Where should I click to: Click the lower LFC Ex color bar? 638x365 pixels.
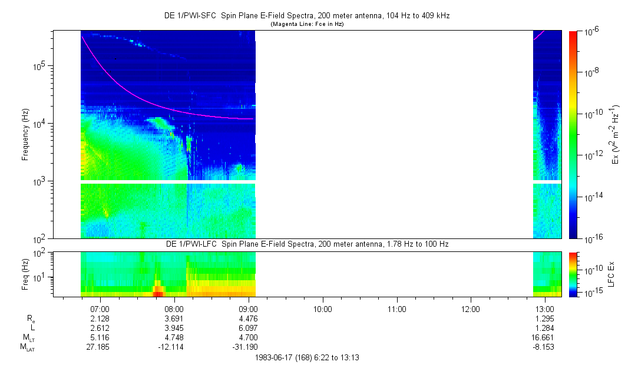(x=573, y=274)
